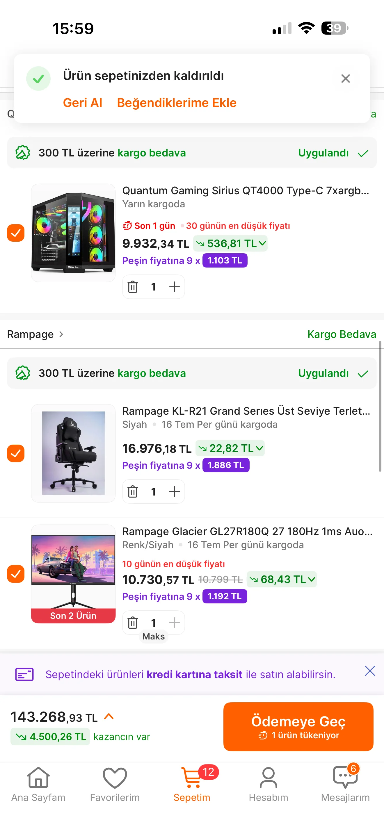
Task: Delete the Quantum Gaming Sirius case from cart
Action: (133, 286)
